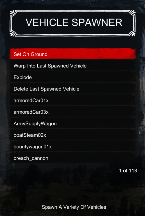
Task: Choose Warp Into Last Spawned Vehicle
Action: (72, 66)
